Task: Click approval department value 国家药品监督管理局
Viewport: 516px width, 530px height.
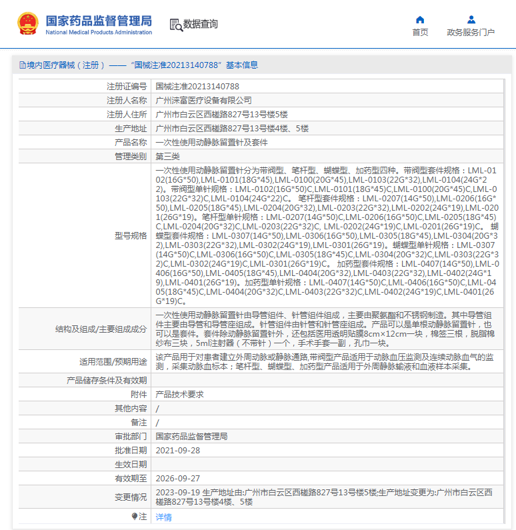Action: [191, 437]
